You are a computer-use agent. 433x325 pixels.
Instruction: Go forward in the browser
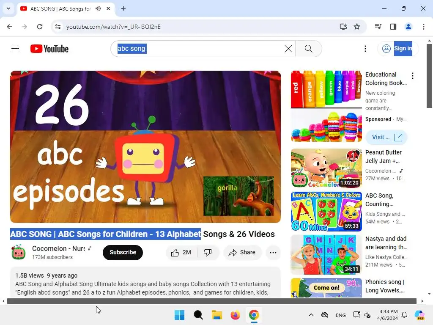click(x=25, y=27)
